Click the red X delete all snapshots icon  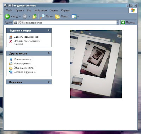[11, 41]
